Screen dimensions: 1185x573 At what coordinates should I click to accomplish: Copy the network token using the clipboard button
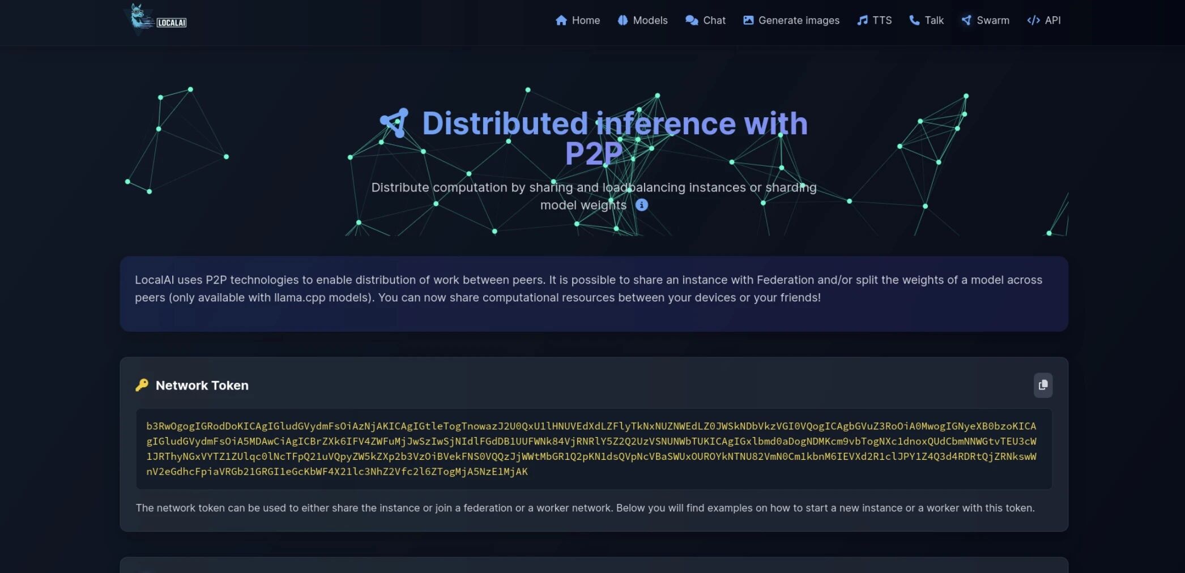coord(1043,385)
